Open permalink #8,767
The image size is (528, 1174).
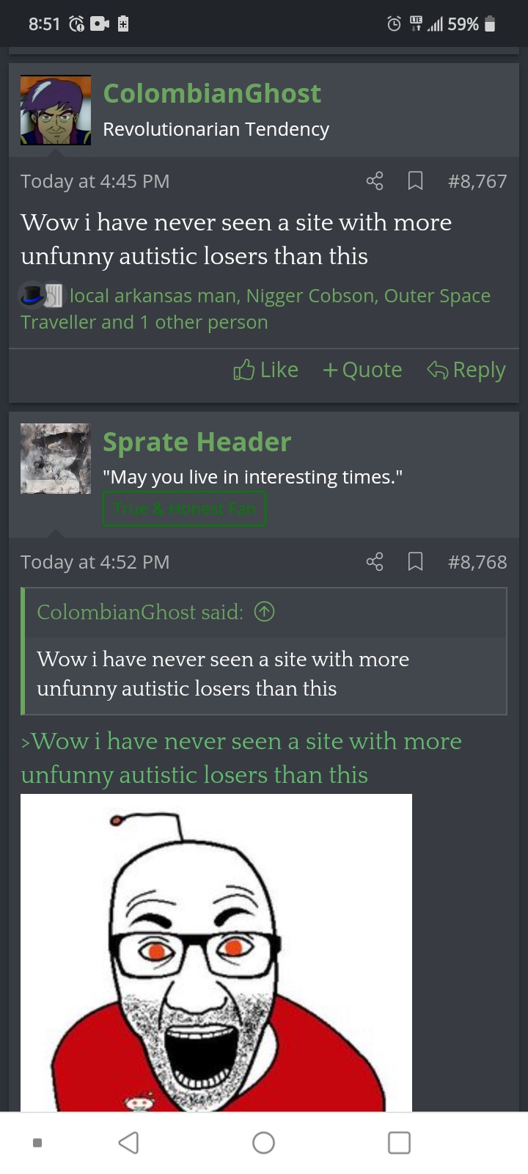click(x=477, y=181)
